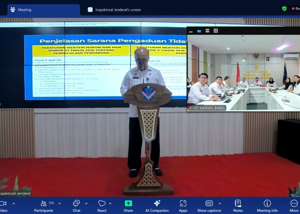Open the Apps panel
The width and height of the screenshot is (300, 214).
183,206
